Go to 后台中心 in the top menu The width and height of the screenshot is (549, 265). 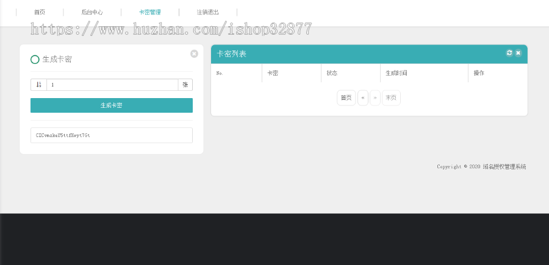pyautogui.click(x=92, y=12)
